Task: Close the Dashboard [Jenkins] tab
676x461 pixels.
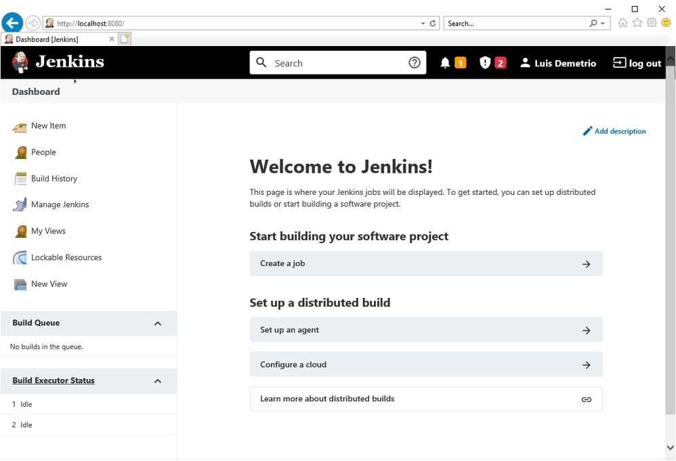Action: (112, 39)
